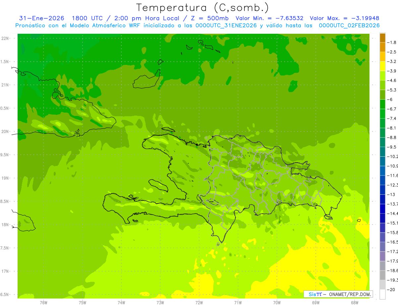Click the lime swatch between -3.9 and -4.6
The height and width of the screenshot is (307, 398).
pos(382,76)
